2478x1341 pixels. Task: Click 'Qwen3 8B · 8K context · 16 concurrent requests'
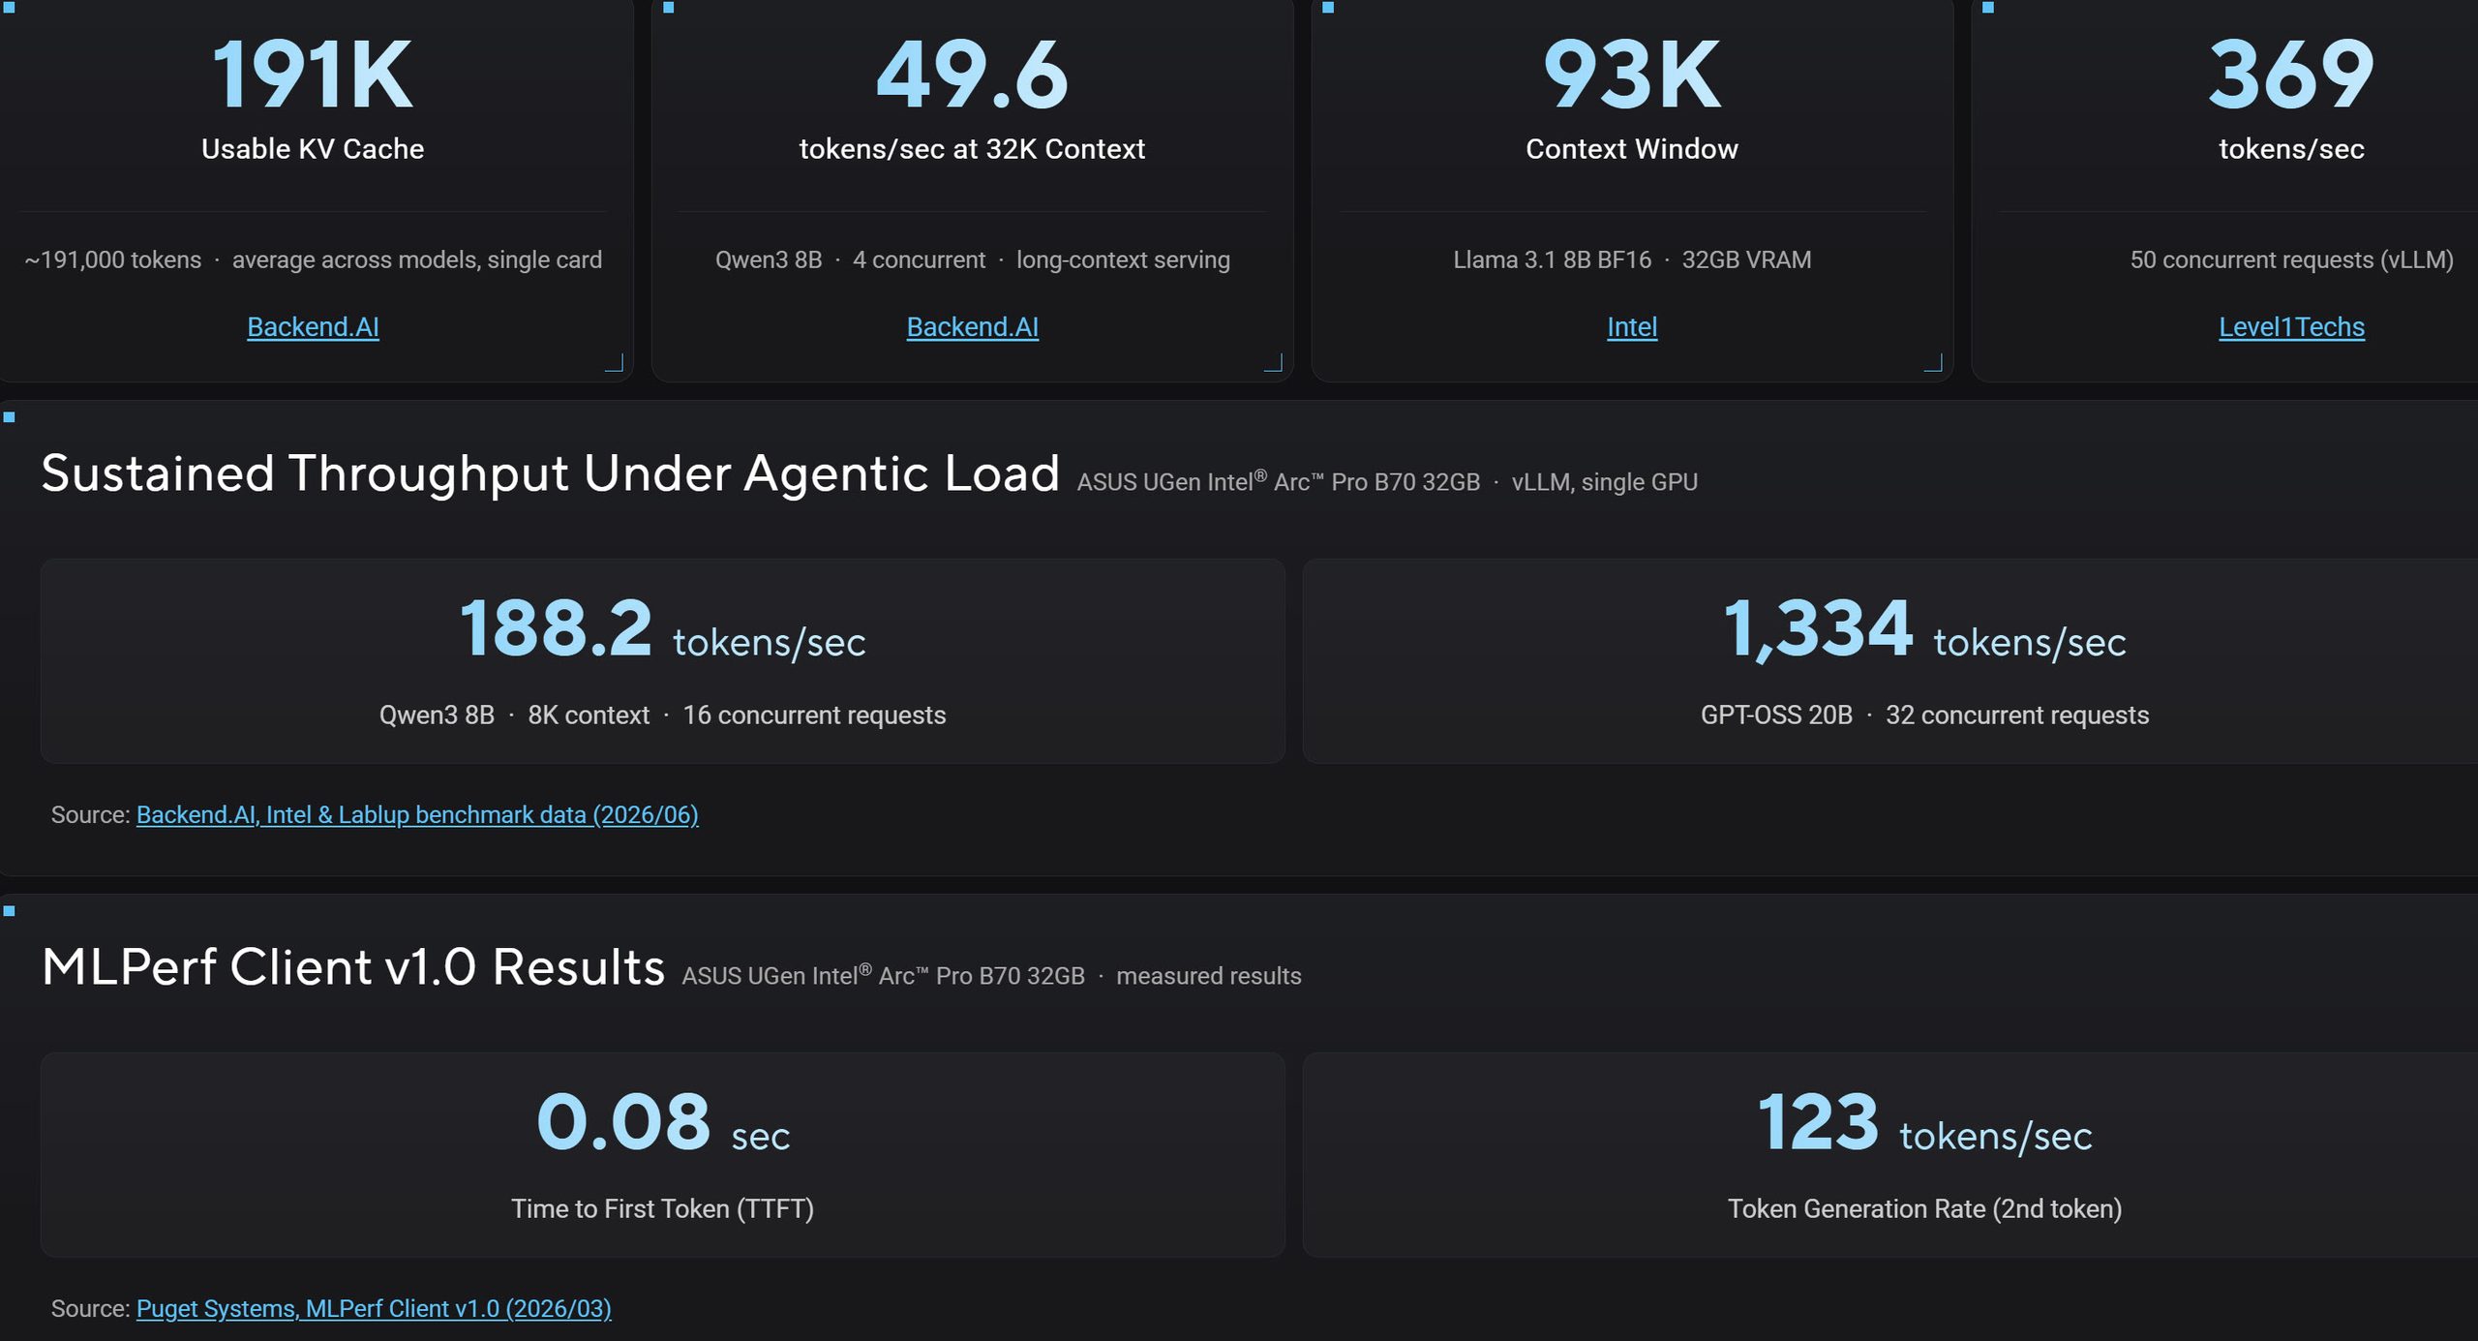point(662,716)
